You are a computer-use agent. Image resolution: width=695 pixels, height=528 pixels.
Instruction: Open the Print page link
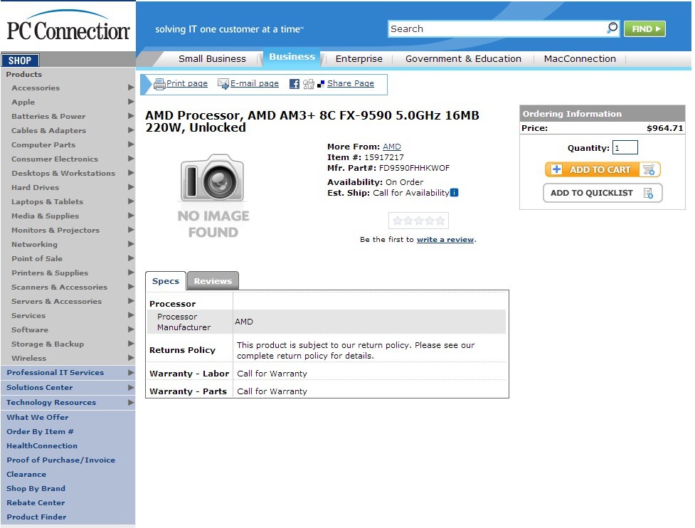tap(186, 83)
